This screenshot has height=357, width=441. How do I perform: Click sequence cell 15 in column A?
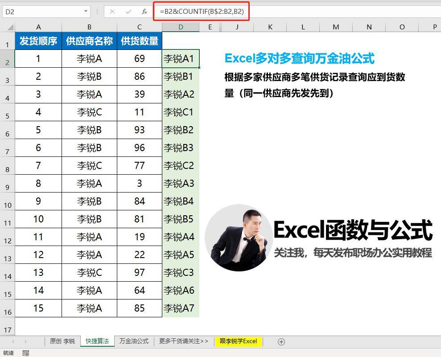[38, 308]
